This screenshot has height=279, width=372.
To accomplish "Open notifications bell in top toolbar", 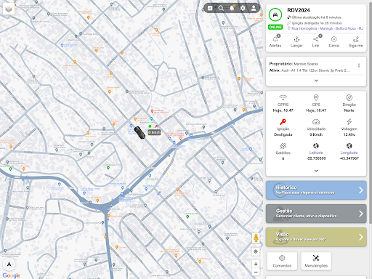I will point(232,8).
